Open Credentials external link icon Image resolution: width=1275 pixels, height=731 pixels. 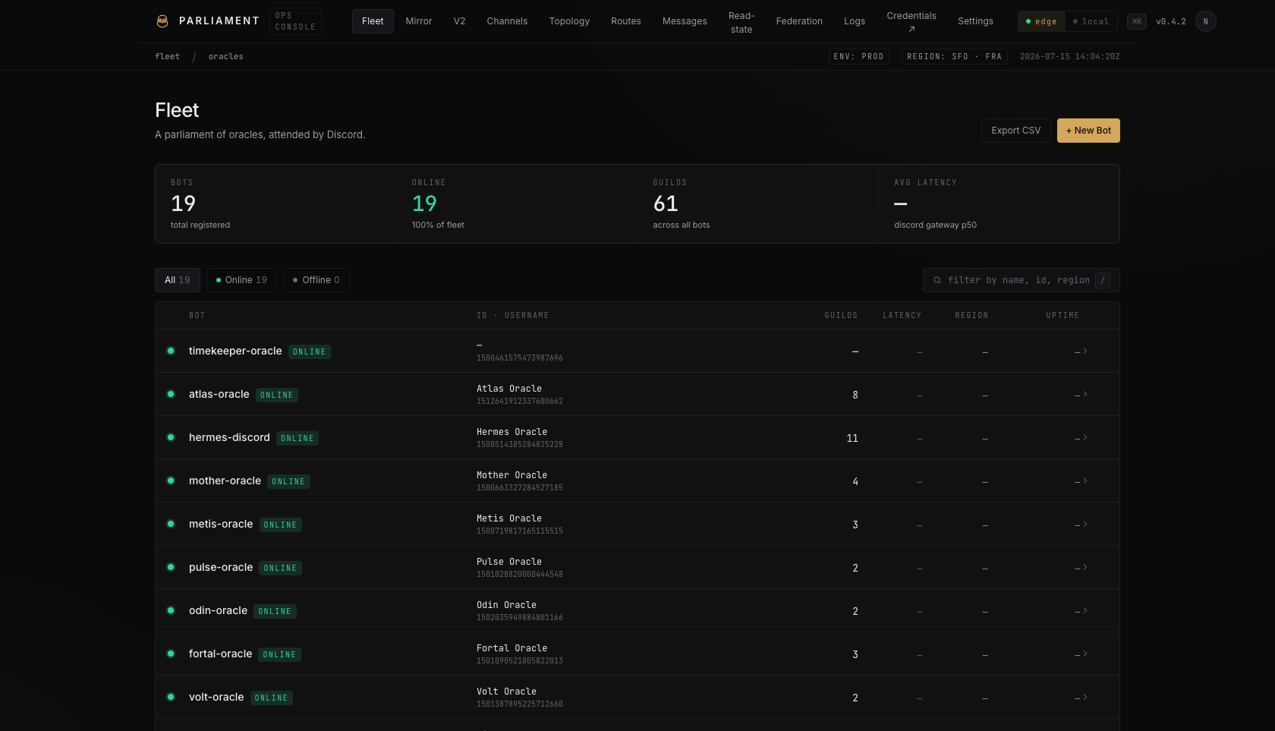(x=911, y=30)
